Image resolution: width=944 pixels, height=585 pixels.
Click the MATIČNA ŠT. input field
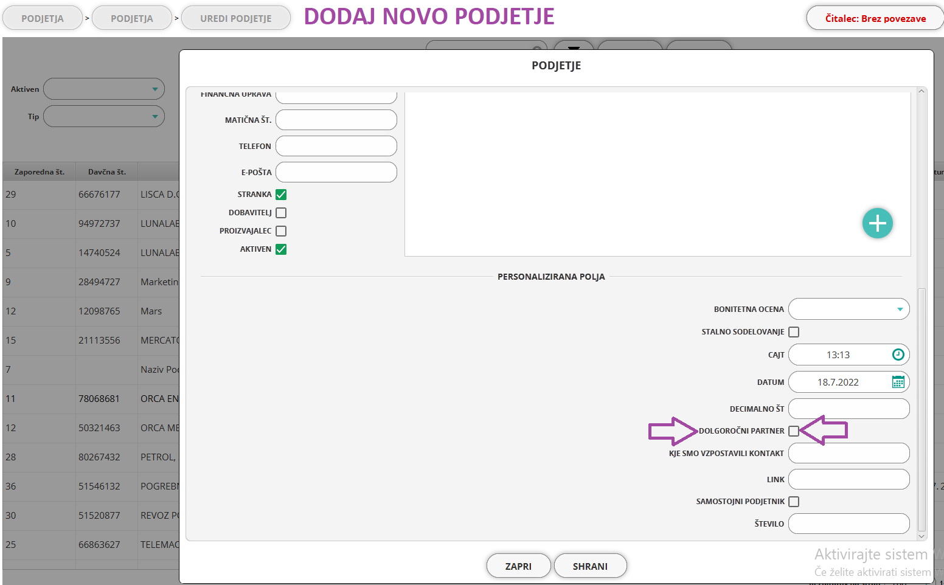click(336, 120)
